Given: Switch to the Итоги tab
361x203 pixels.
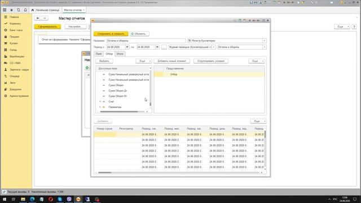Looking at the screenshot, I should (120, 54).
